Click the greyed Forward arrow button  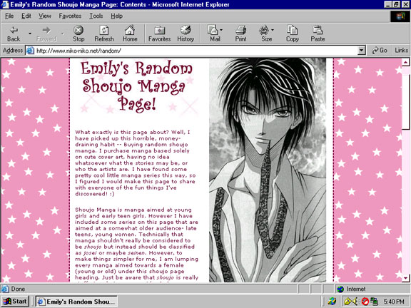(x=46, y=34)
